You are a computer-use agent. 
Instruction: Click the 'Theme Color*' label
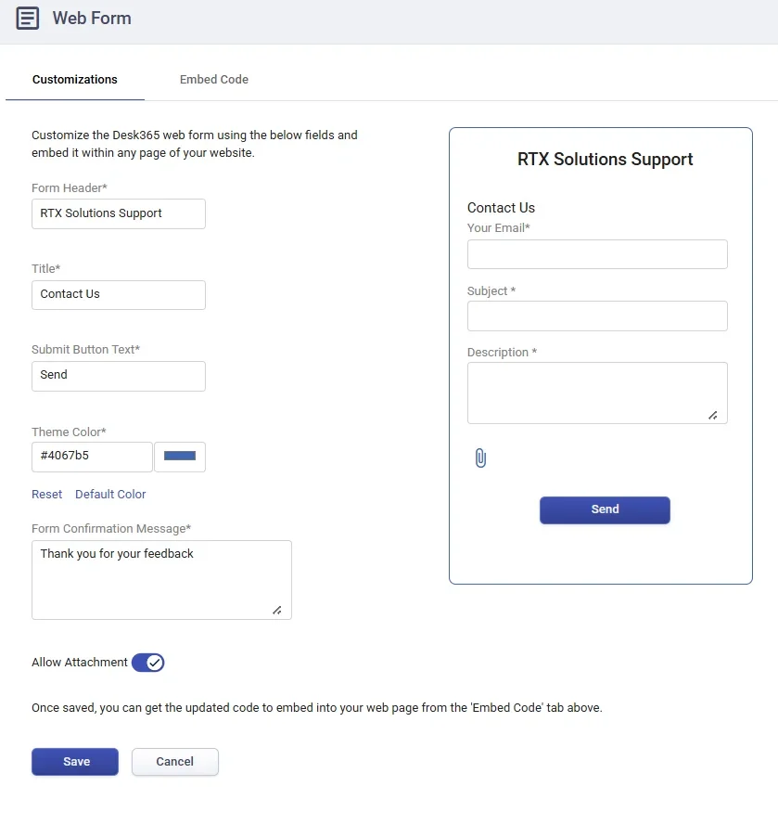(x=69, y=432)
